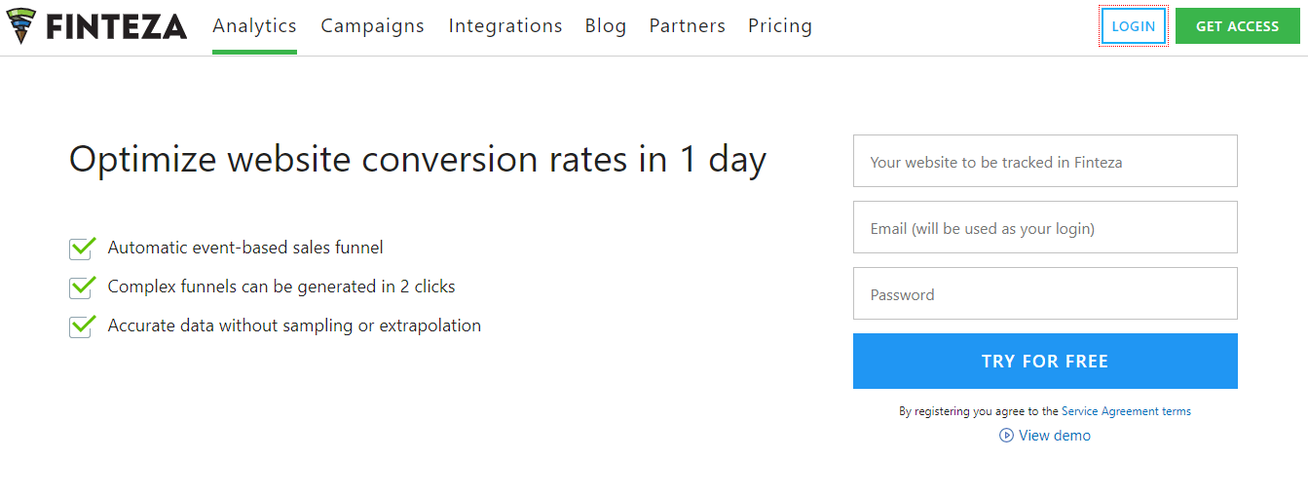1308x498 pixels.
Task: Click the Finteza funnel logo icon
Action: click(x=20, y=26)
